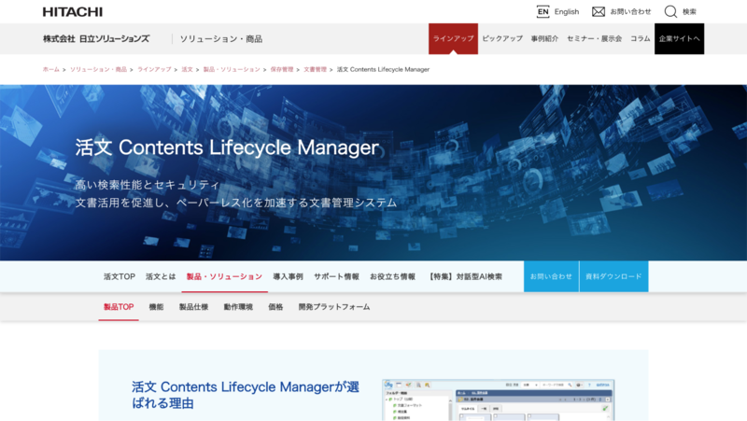Open 【特集】対話型AI検索 tab

pyautogui.click(x=464, y=276)
